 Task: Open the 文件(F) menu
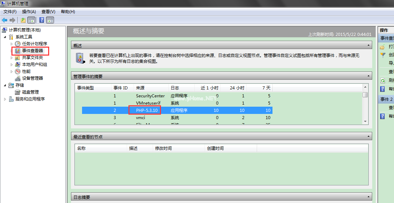pos(10,12)
